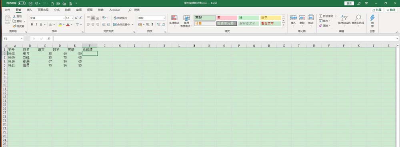This screenshot has width=400, height=147.
Task: Click the Open folder icon in quick access
Action: pos(58,3)
